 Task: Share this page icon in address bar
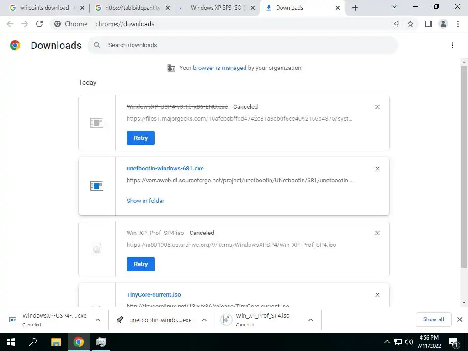point(396,24)
